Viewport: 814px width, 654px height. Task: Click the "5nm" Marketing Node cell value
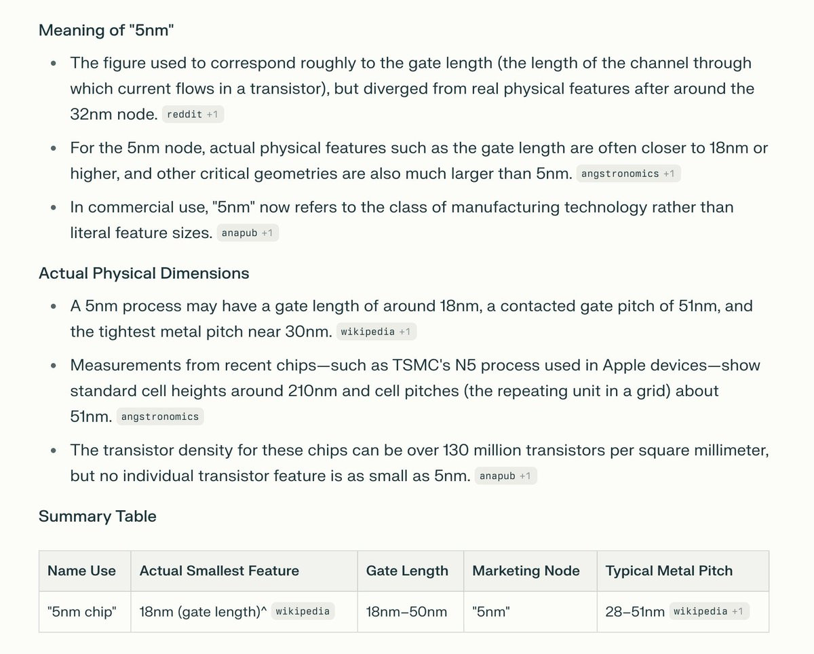coord(491,611)
